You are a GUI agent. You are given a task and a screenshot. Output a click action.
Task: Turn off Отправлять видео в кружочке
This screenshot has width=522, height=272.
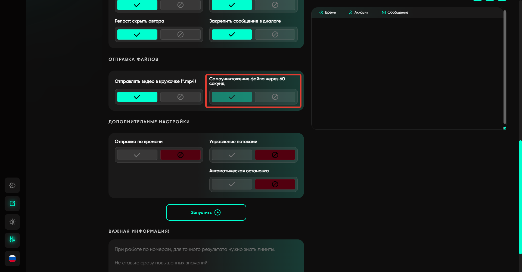click(x=180, y=97)
